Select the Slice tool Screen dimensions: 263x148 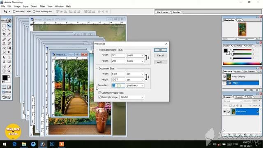coord(9,34)
